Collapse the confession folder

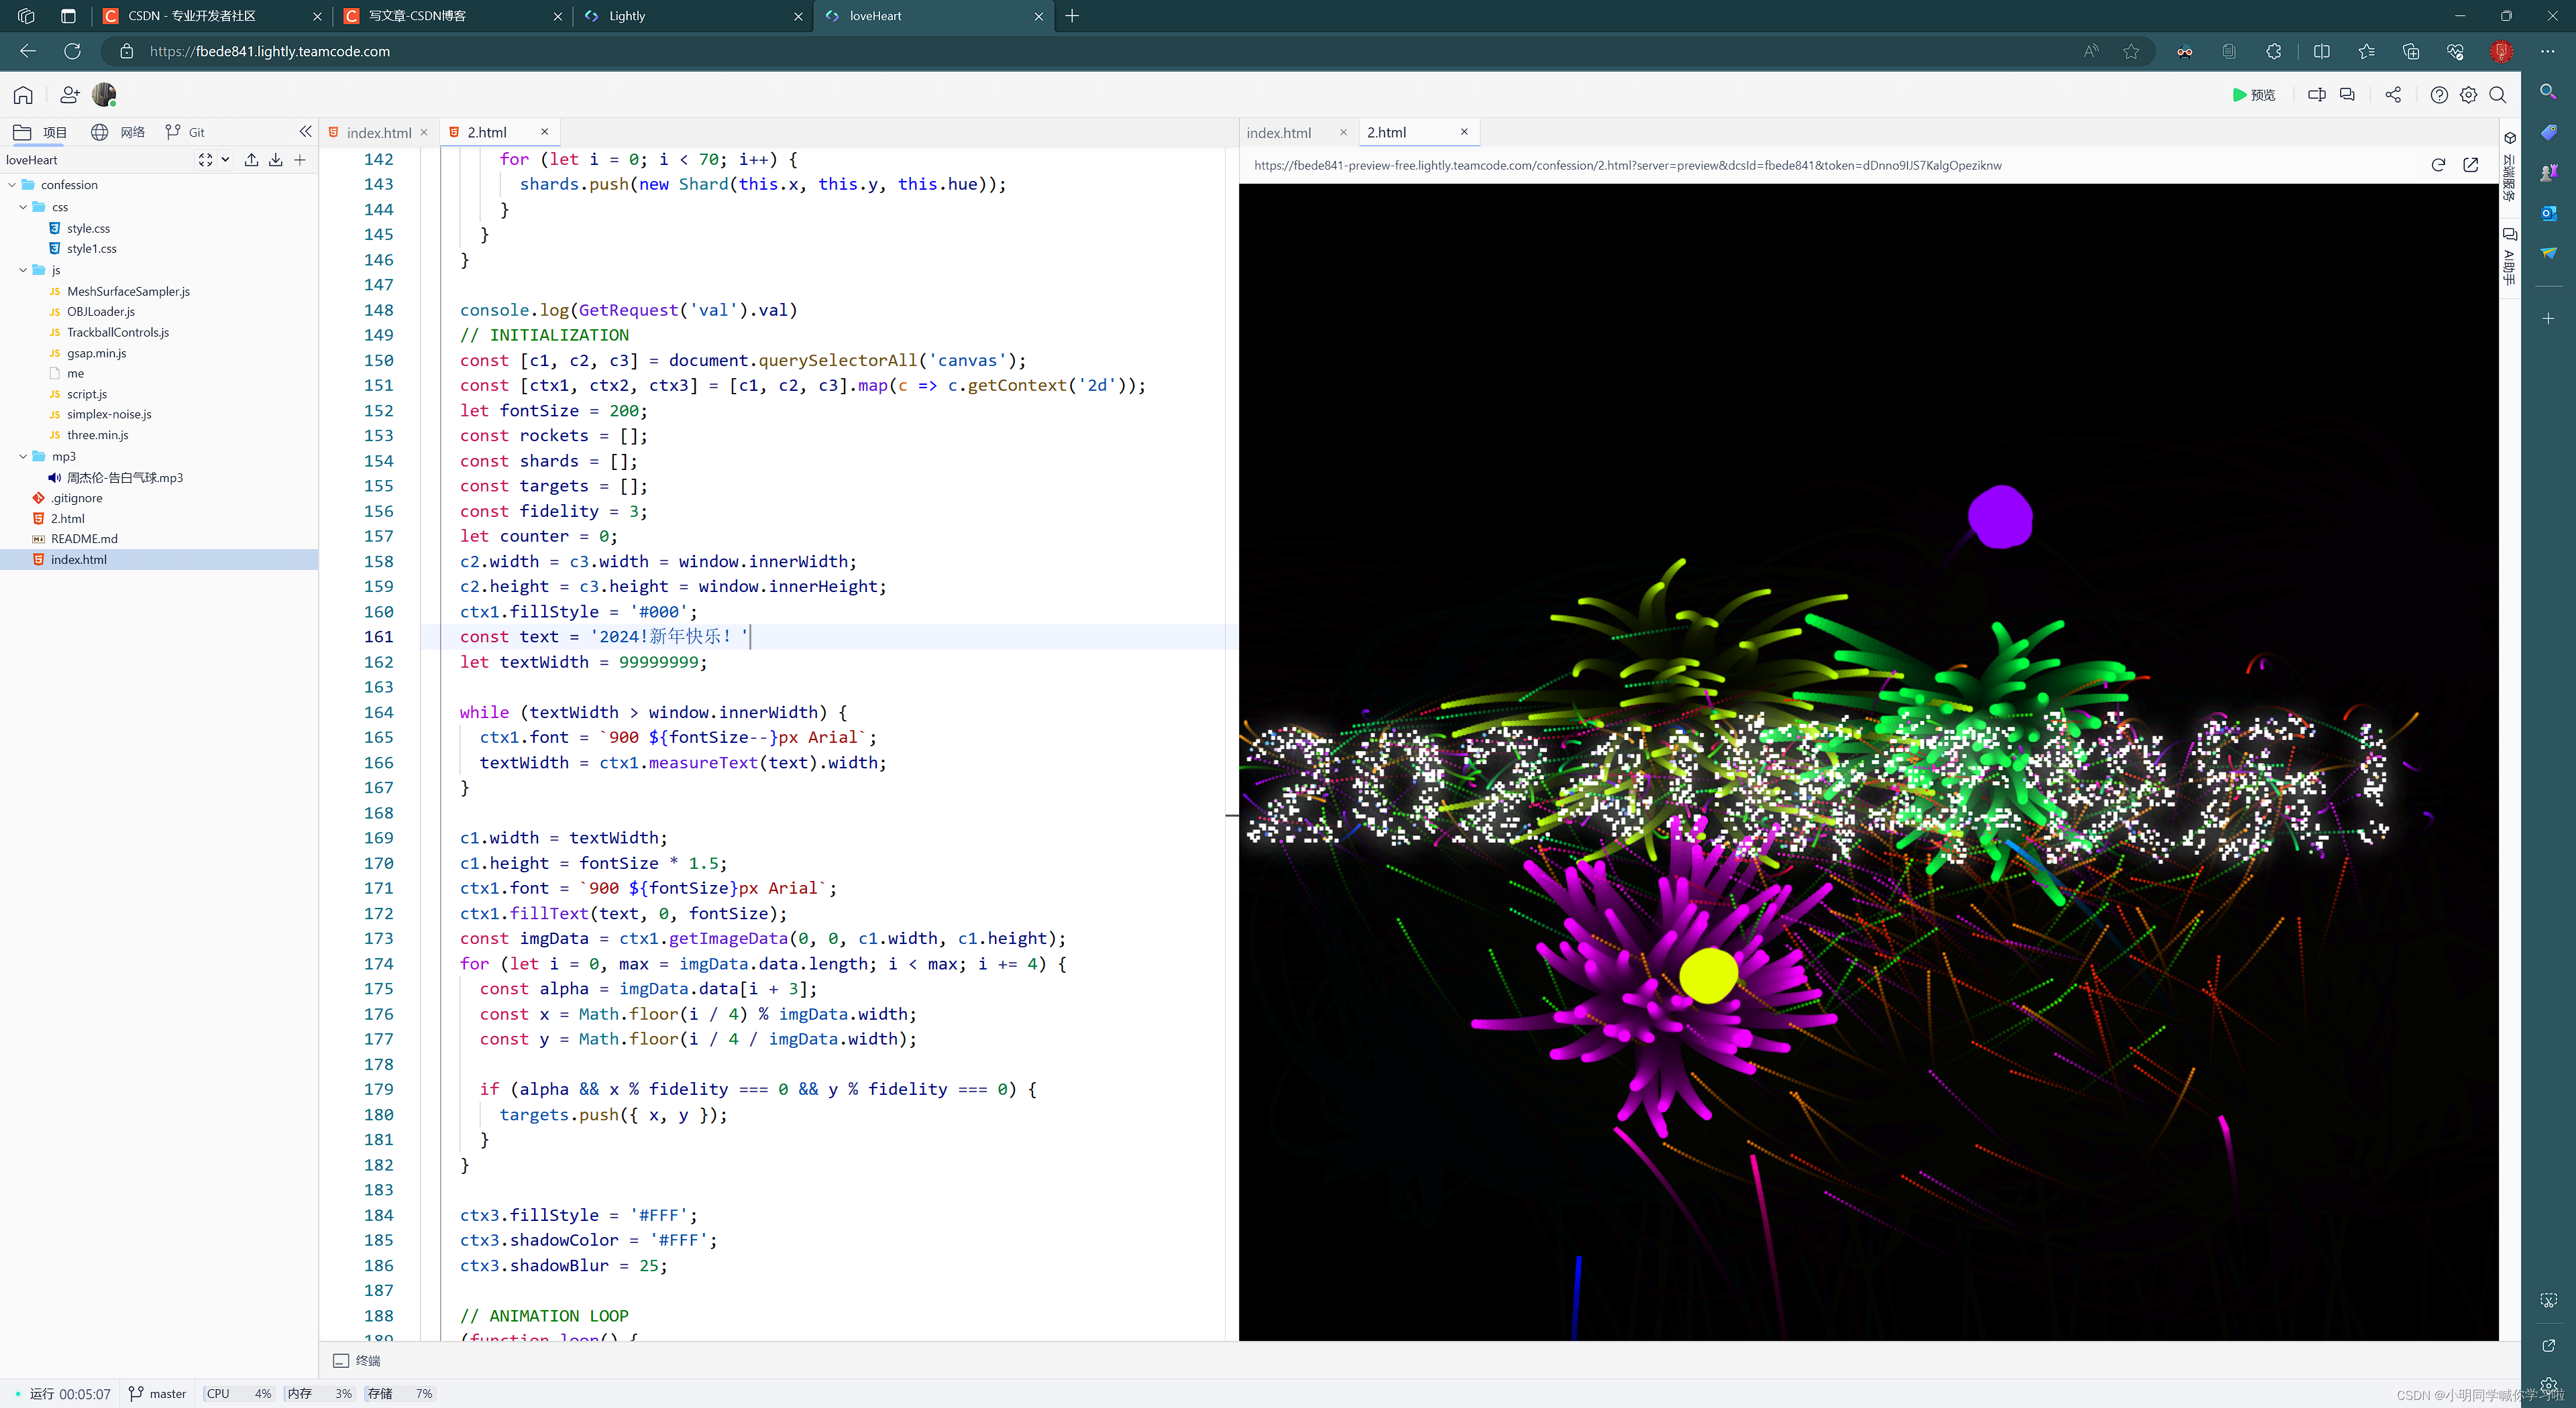12,185
